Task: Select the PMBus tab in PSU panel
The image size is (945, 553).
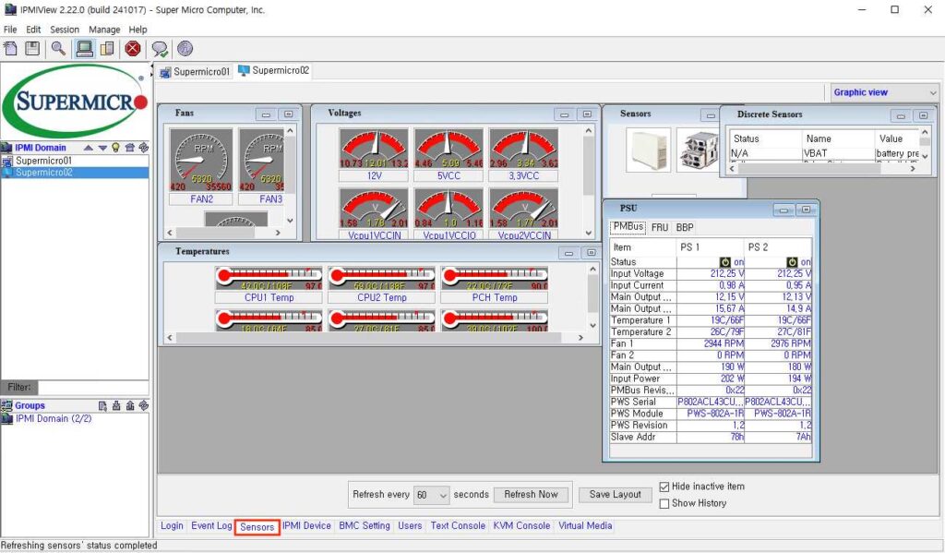Action: [x=628, y=227]
